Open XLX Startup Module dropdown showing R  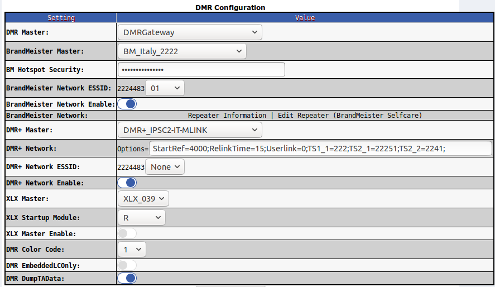141,218
